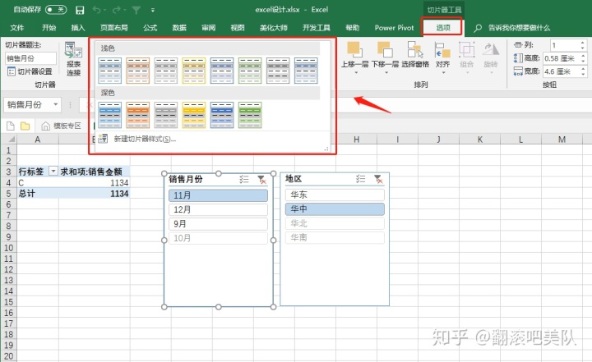This screenshot has width=592, height=362.
Task: Choose the dark gold slicer style
Action: 194,115
